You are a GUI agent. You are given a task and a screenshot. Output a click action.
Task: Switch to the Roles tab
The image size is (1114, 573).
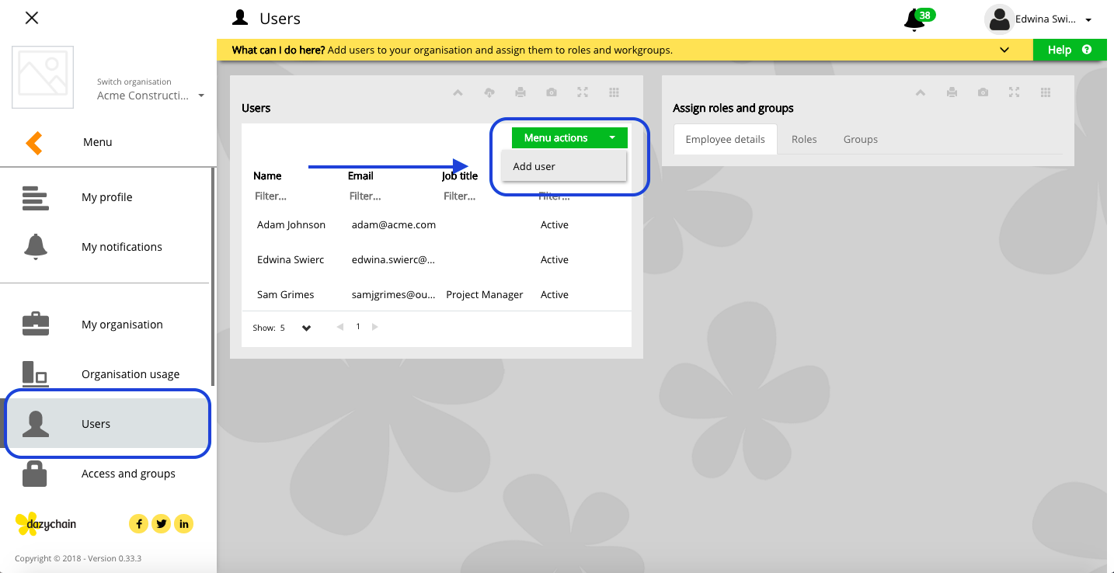pos(804,139)
